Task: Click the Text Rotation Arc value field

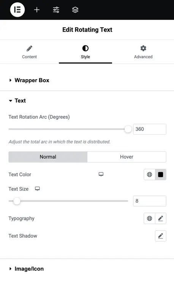Action: click(150, 129)
